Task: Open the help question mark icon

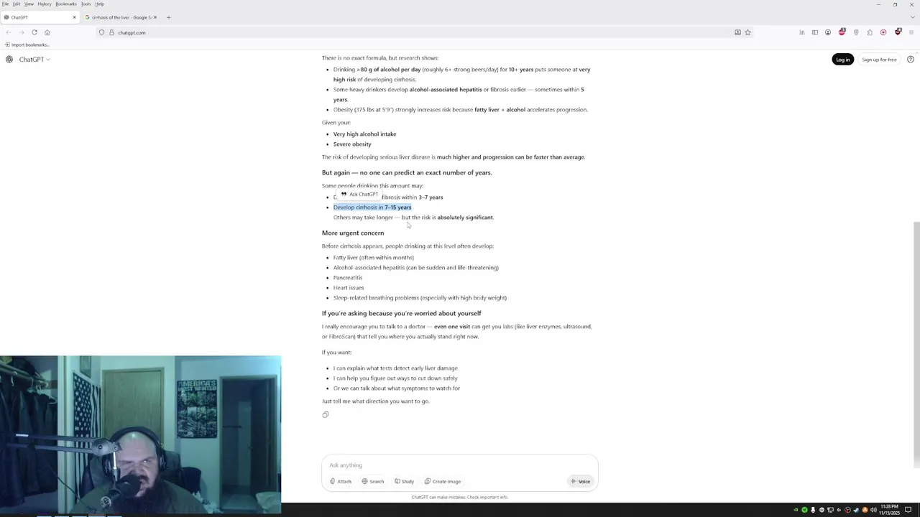Action: point(911,60)
